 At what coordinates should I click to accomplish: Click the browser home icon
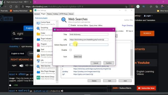tap(16, 7)
